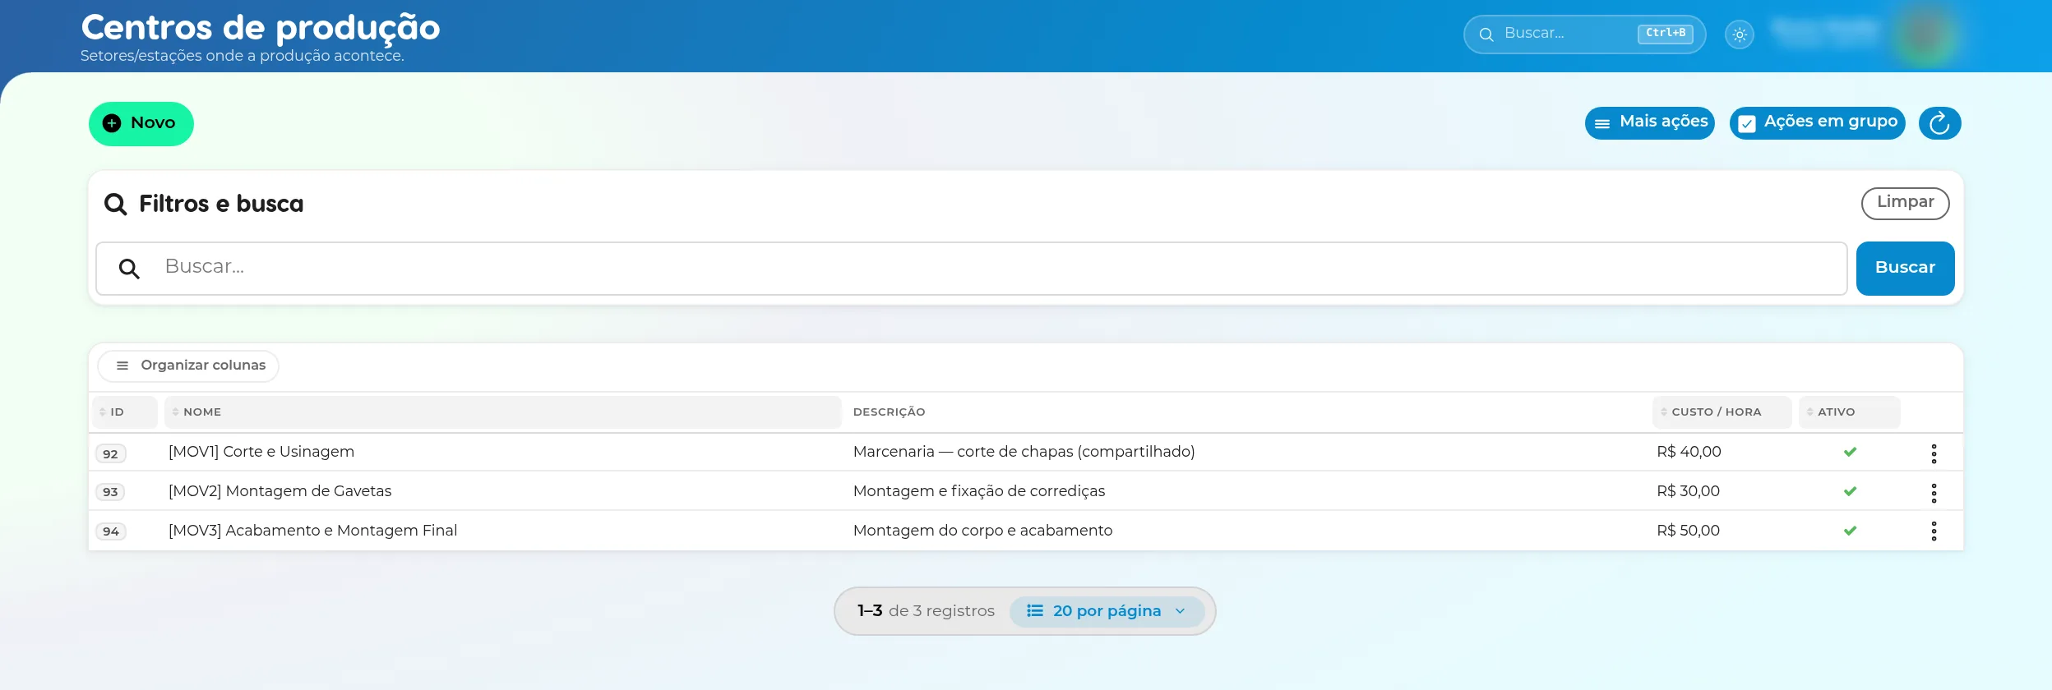
Task: Click the magnifier icon inside the filter search field
Action: [x=129, y=269]
